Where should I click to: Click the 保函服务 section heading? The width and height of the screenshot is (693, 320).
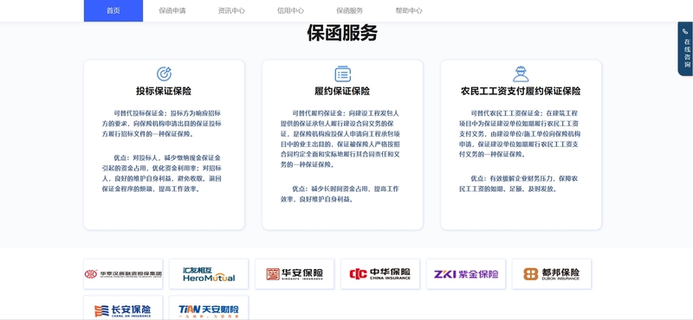click(x=342, y=34)
